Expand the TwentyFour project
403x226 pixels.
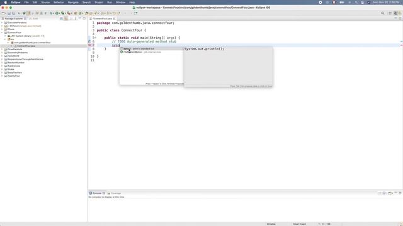(2, 76)
